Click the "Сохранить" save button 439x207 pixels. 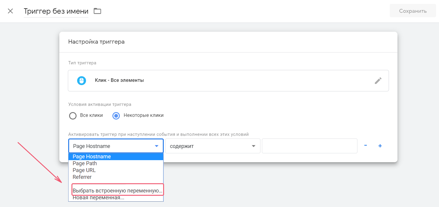(413, 11)
